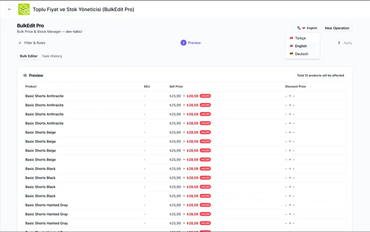370x232 pixels.
Task: Choose Deutsch in the language list
Action: click(x=301, y=54)
